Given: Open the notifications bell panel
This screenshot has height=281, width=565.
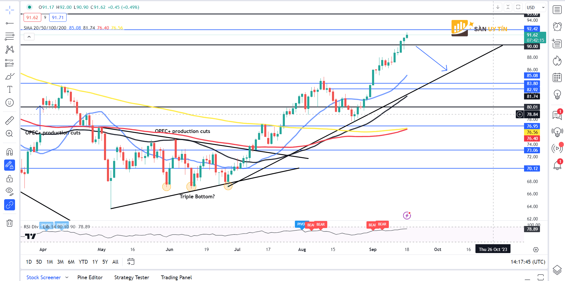Looking at the screenshot, I should click(x=557, y=165).
